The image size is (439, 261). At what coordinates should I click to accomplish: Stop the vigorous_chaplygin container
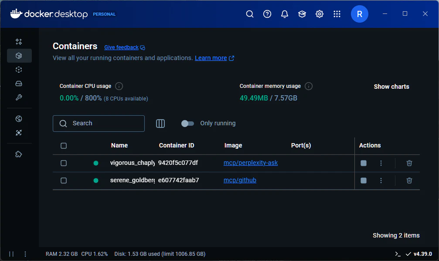click(364, 163)
